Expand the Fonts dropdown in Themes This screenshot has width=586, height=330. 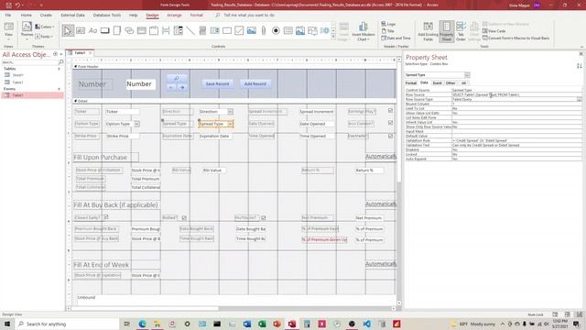(45, 37)
